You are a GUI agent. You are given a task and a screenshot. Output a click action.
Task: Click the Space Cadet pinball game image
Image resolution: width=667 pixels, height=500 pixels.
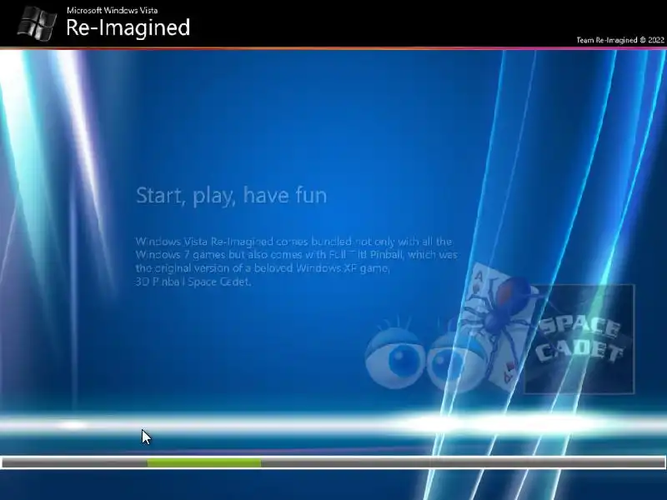pos(579,339)
